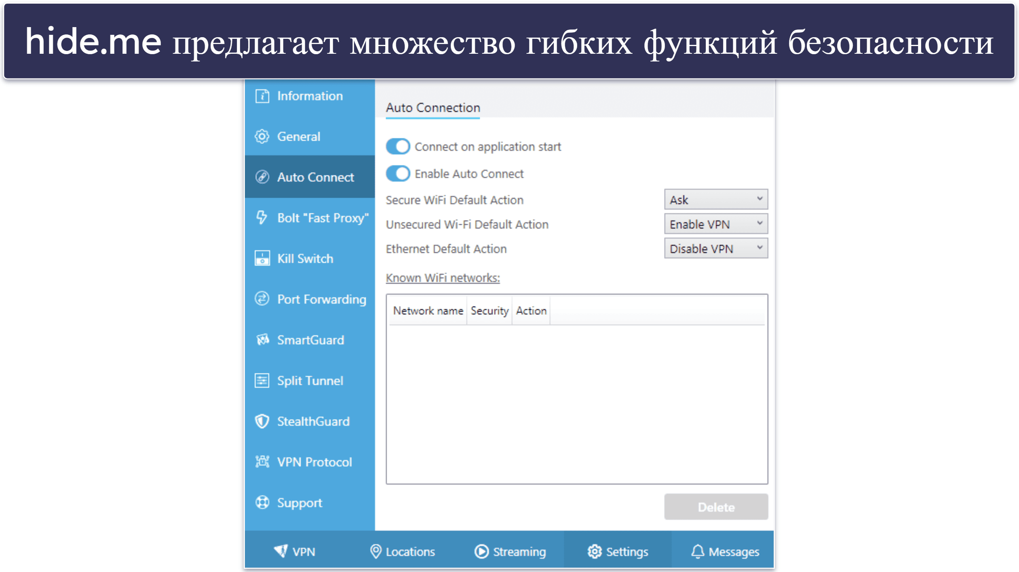This screenshot has height=572, width=1019.
Task: Open Unsecured Wi-Fi Default Action dropdown
Action: point(716,224)
